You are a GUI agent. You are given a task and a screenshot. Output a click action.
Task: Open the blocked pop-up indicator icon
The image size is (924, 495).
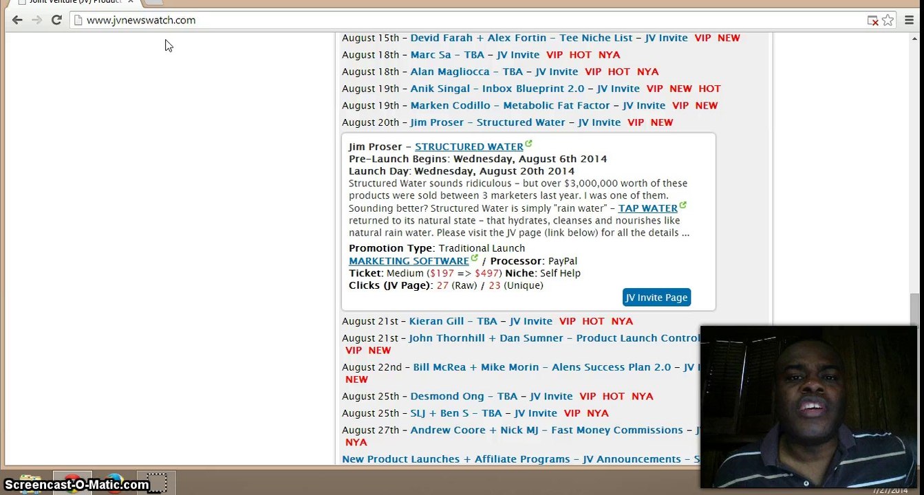872,21
